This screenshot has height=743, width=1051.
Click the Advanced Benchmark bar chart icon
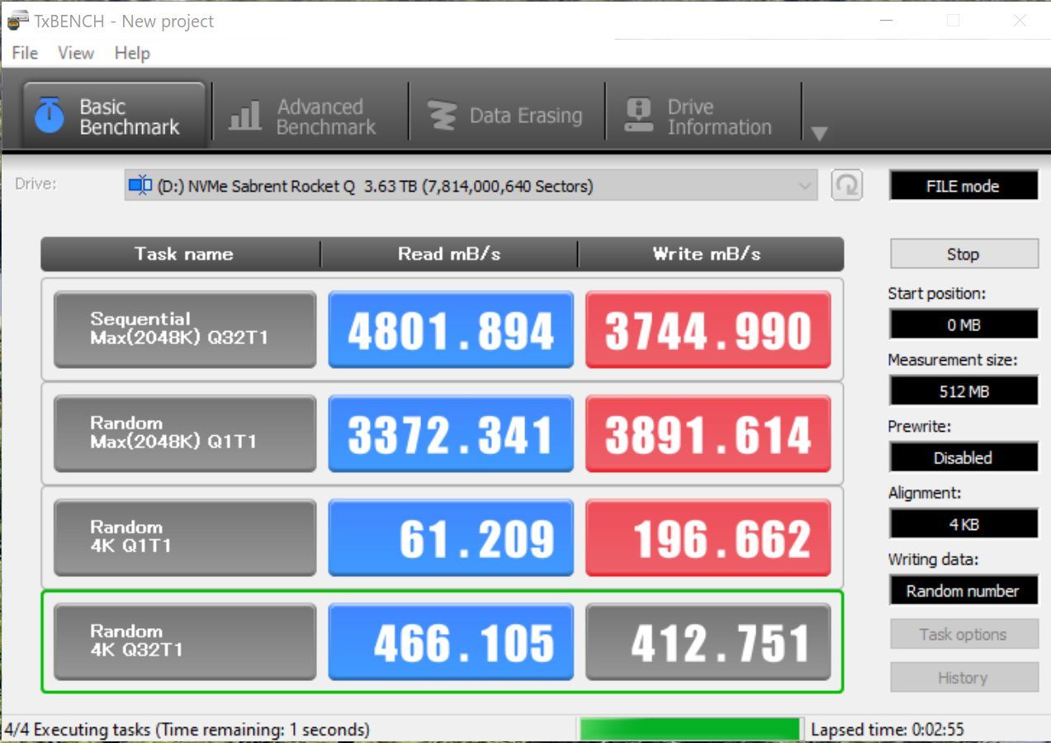click(244, 116)
